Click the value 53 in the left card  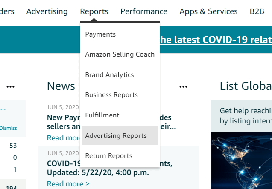13,146
